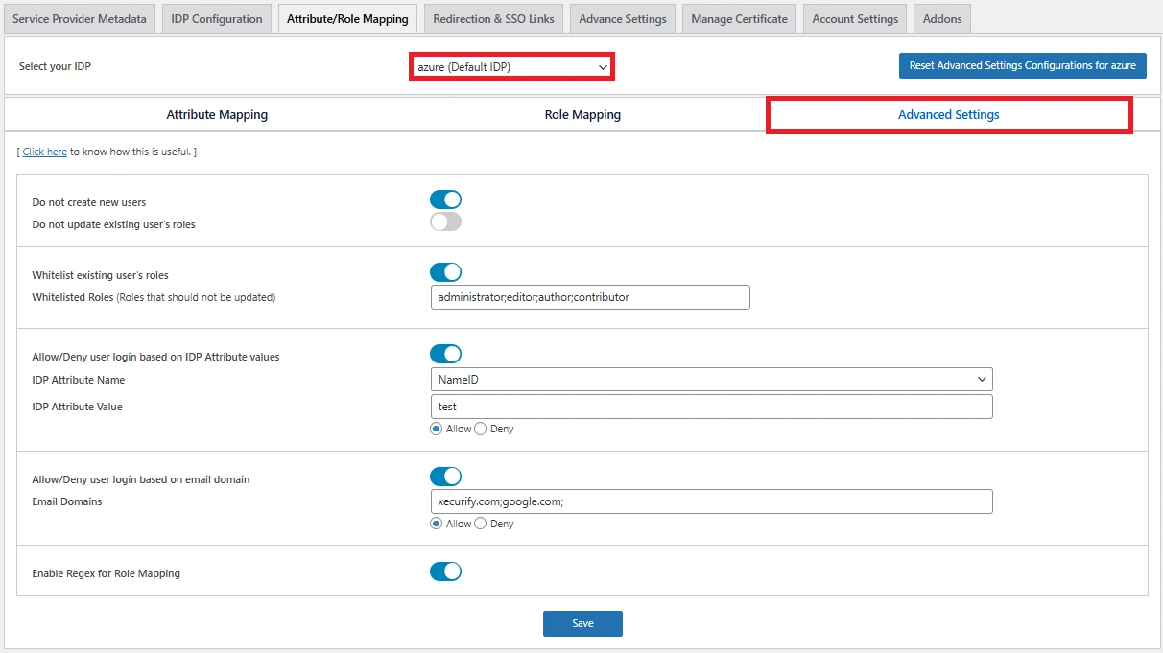The image size is (1163, 653).
Task: Disable Enable Regex for Role Mapping
Action: tap(445, 571)
